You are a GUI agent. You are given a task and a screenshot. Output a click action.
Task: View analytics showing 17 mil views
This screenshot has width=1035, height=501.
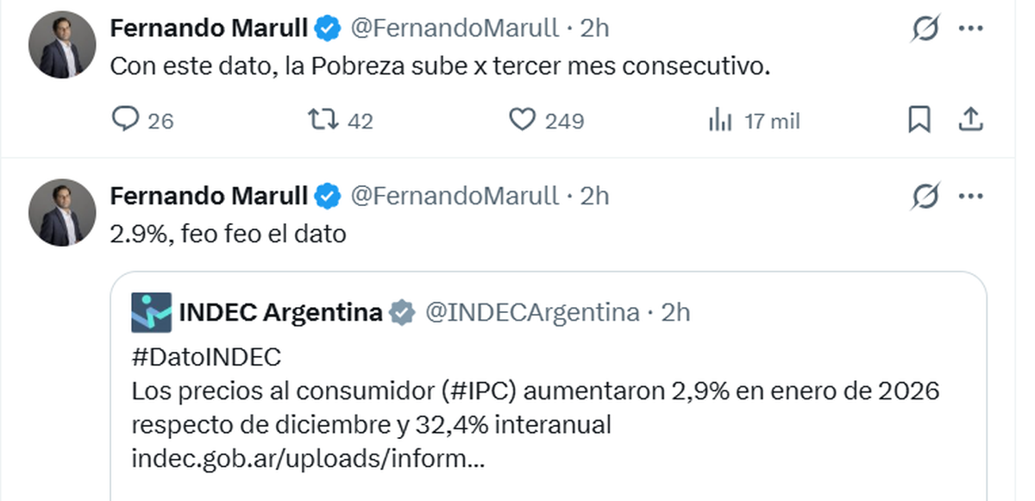[720, 121]
